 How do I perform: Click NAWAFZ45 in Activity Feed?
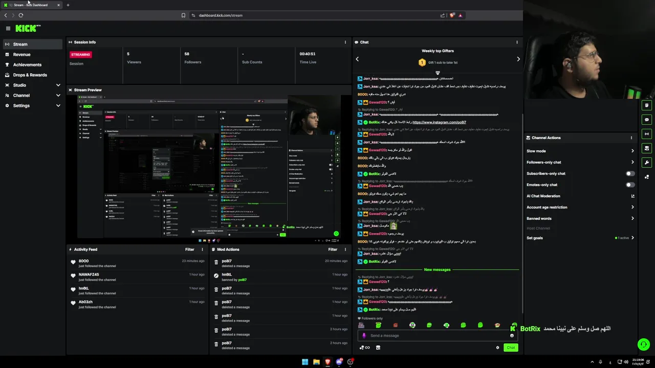89,274
